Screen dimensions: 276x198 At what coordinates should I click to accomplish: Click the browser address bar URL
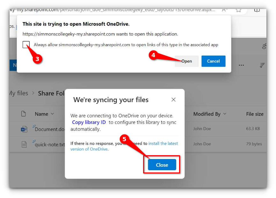[x=113, y=10]
